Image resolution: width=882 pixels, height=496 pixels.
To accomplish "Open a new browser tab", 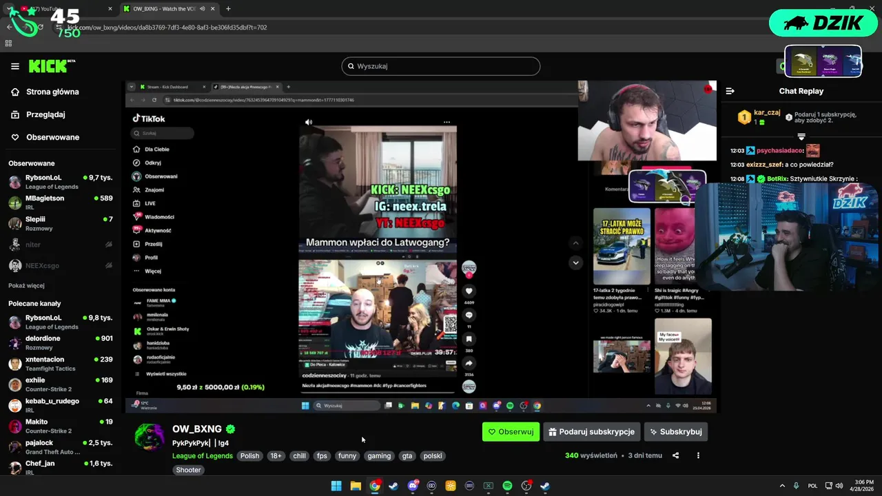I will point(228,9).
